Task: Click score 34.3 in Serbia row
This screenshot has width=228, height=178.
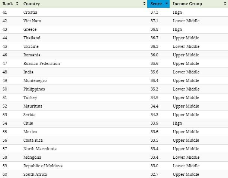Action: pyautogui.click(x=154, y=115)
